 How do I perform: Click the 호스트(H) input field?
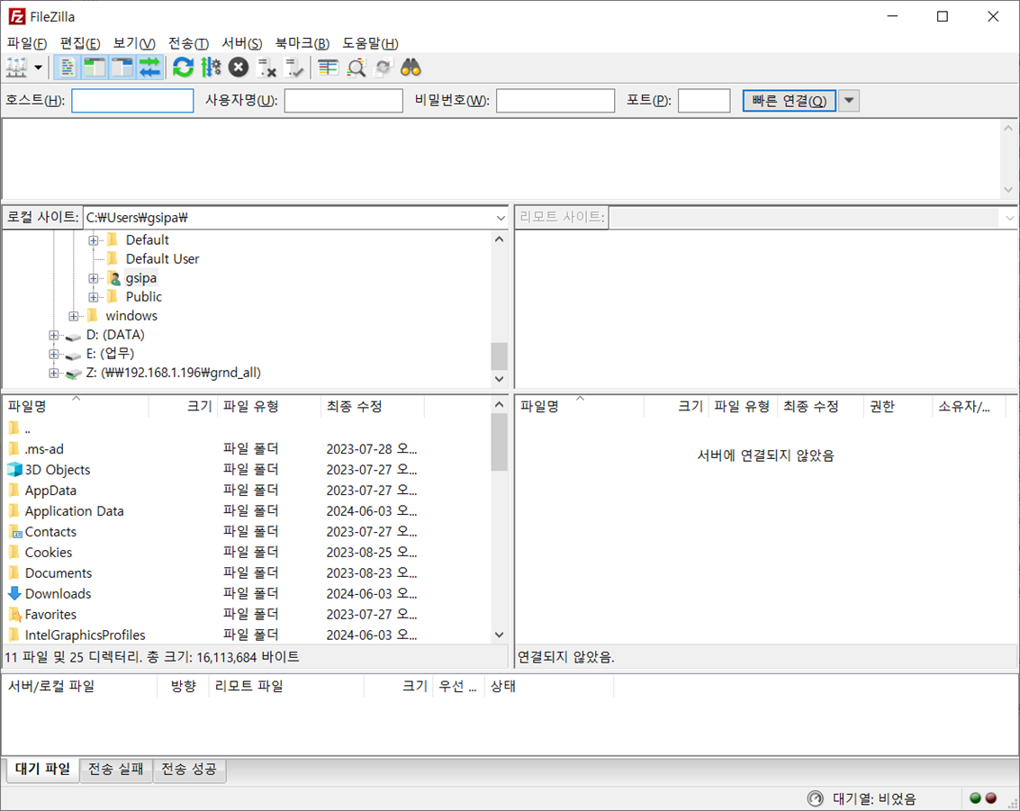click(131, 100)
